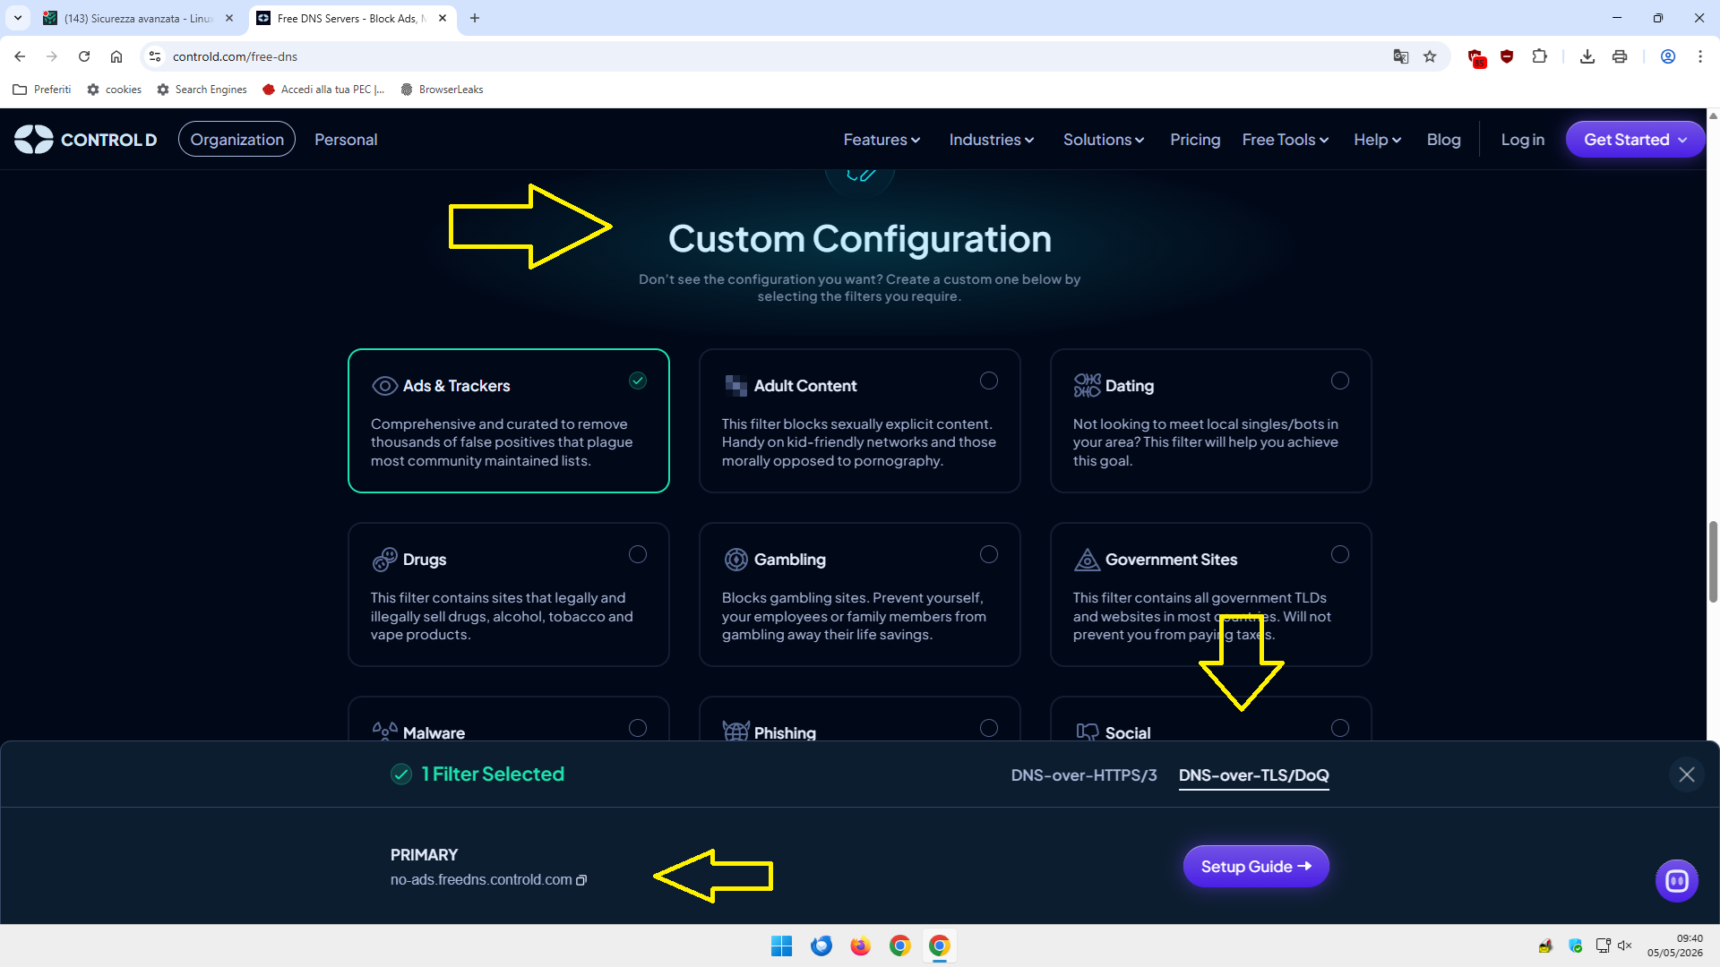The image size is (1720, 967).
Task: Copy the primary DNS hostname
Action: tap(581, 880)
